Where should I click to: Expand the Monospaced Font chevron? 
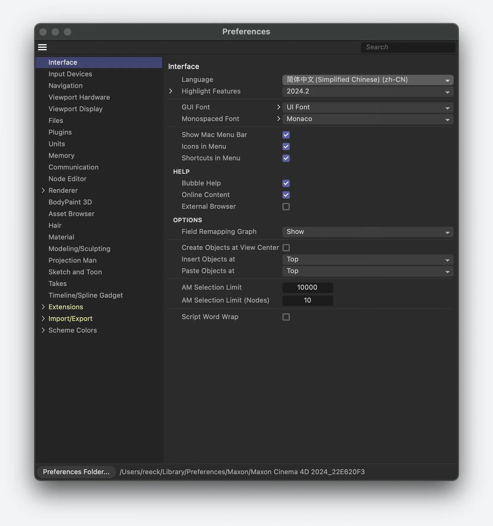pos(278,119)
